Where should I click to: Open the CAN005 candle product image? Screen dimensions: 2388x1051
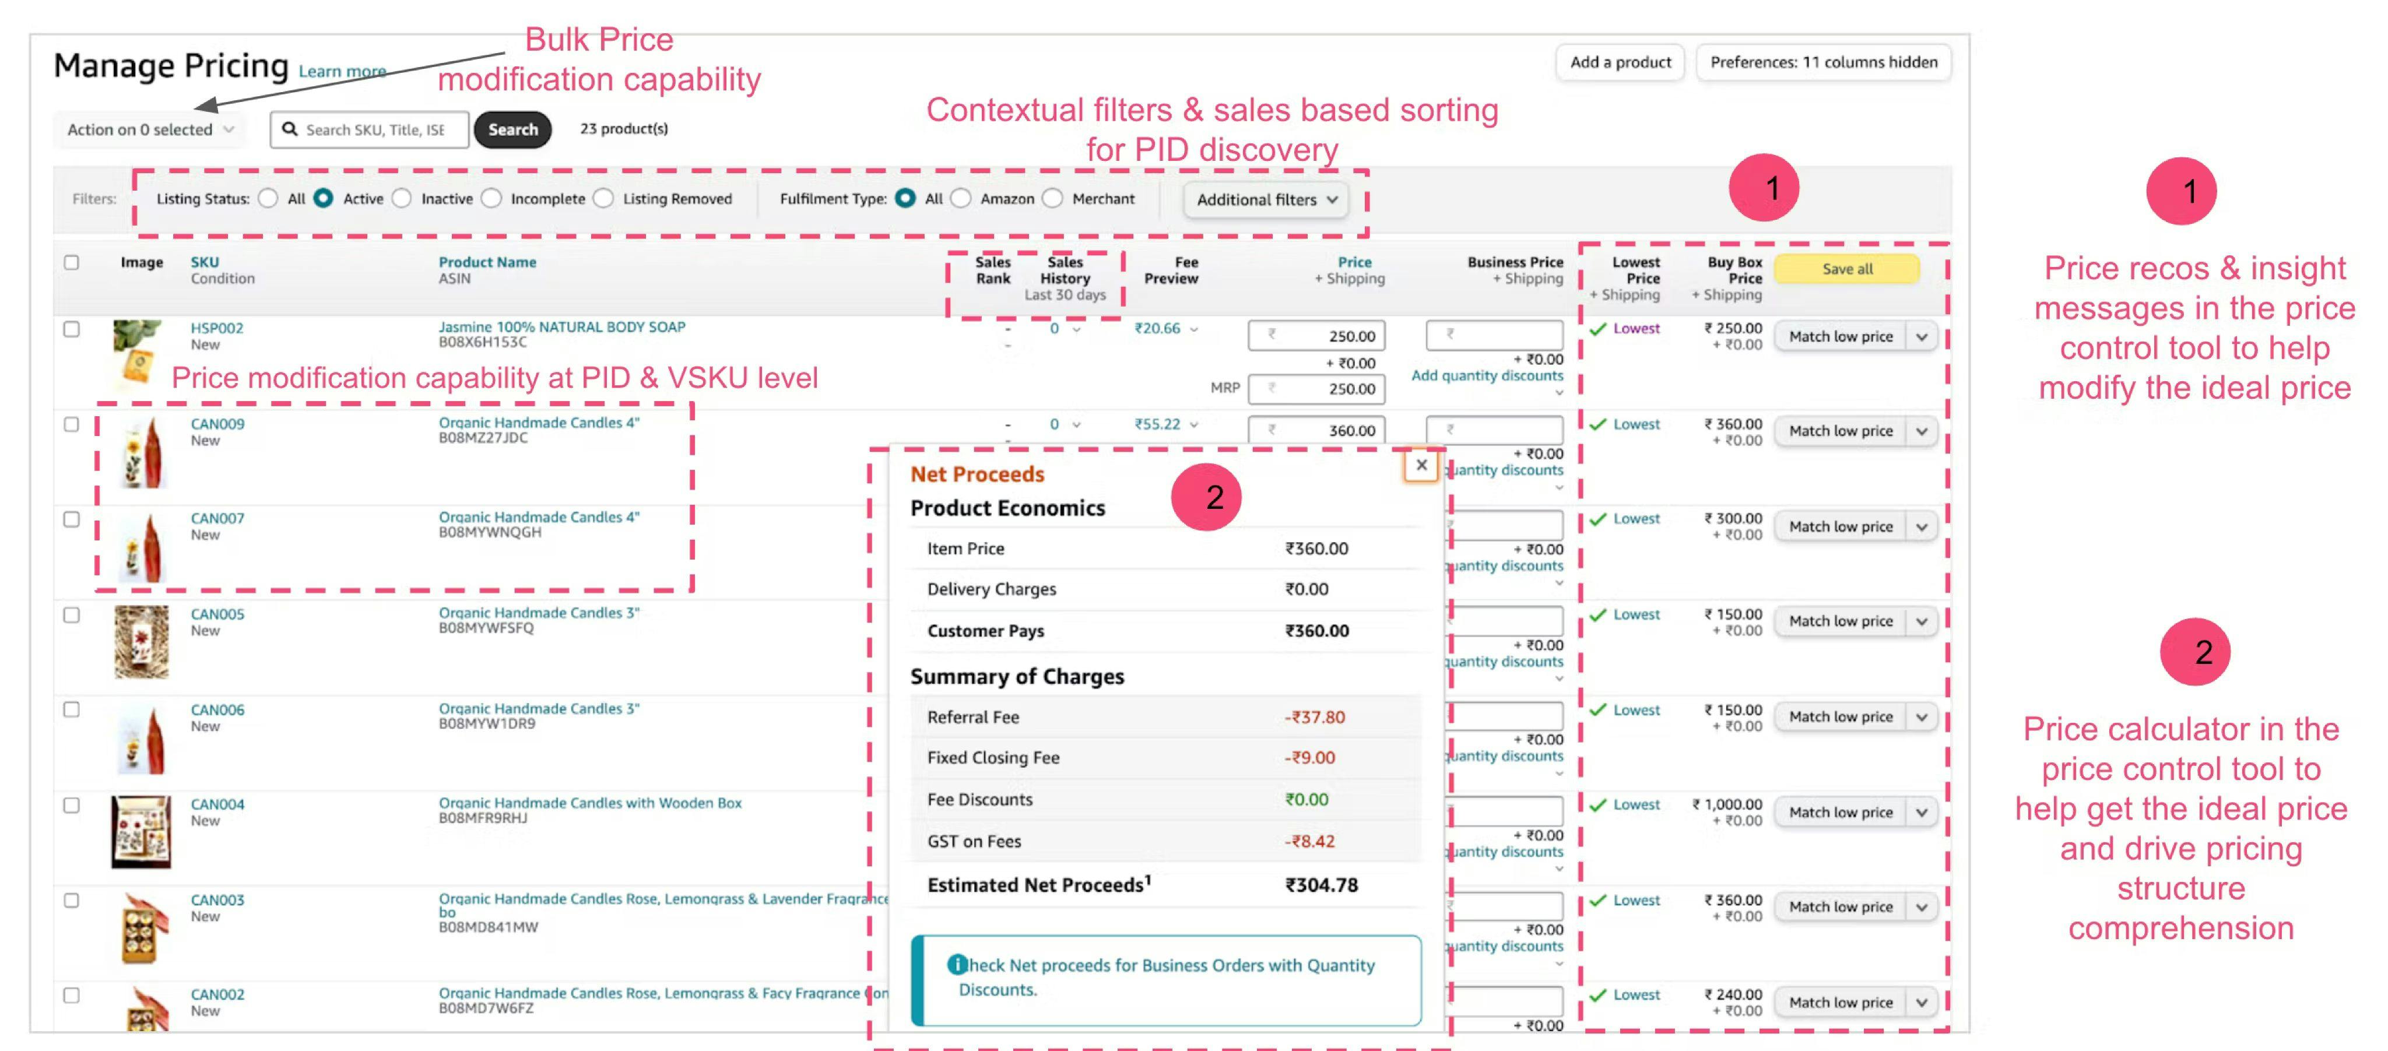click(141, 641)
